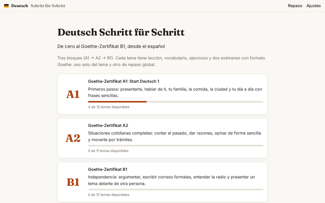The height and width of the screenshot is (203, 325).
Task: Click the "Tres bloques" intro paragraph
Action: click(162, 61)
